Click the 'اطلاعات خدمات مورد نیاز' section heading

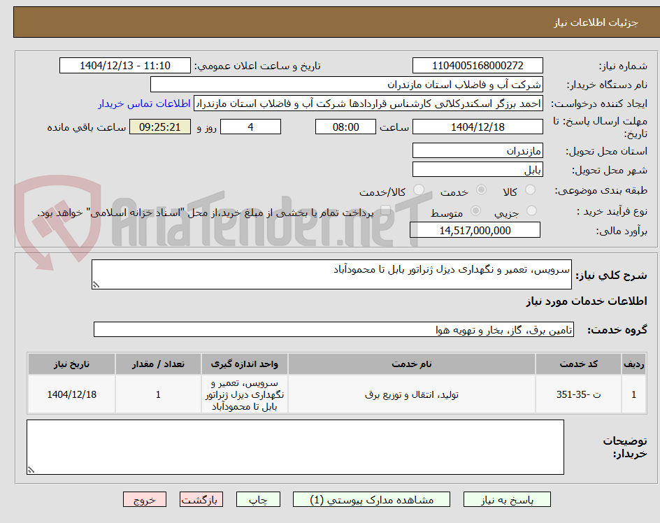click(587, 301)
